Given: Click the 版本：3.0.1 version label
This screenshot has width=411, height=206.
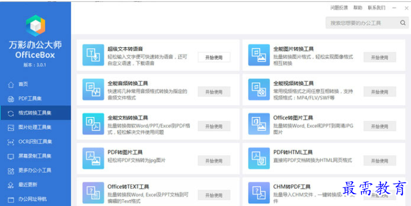Looking at the screenshot, I should (35, 65).
